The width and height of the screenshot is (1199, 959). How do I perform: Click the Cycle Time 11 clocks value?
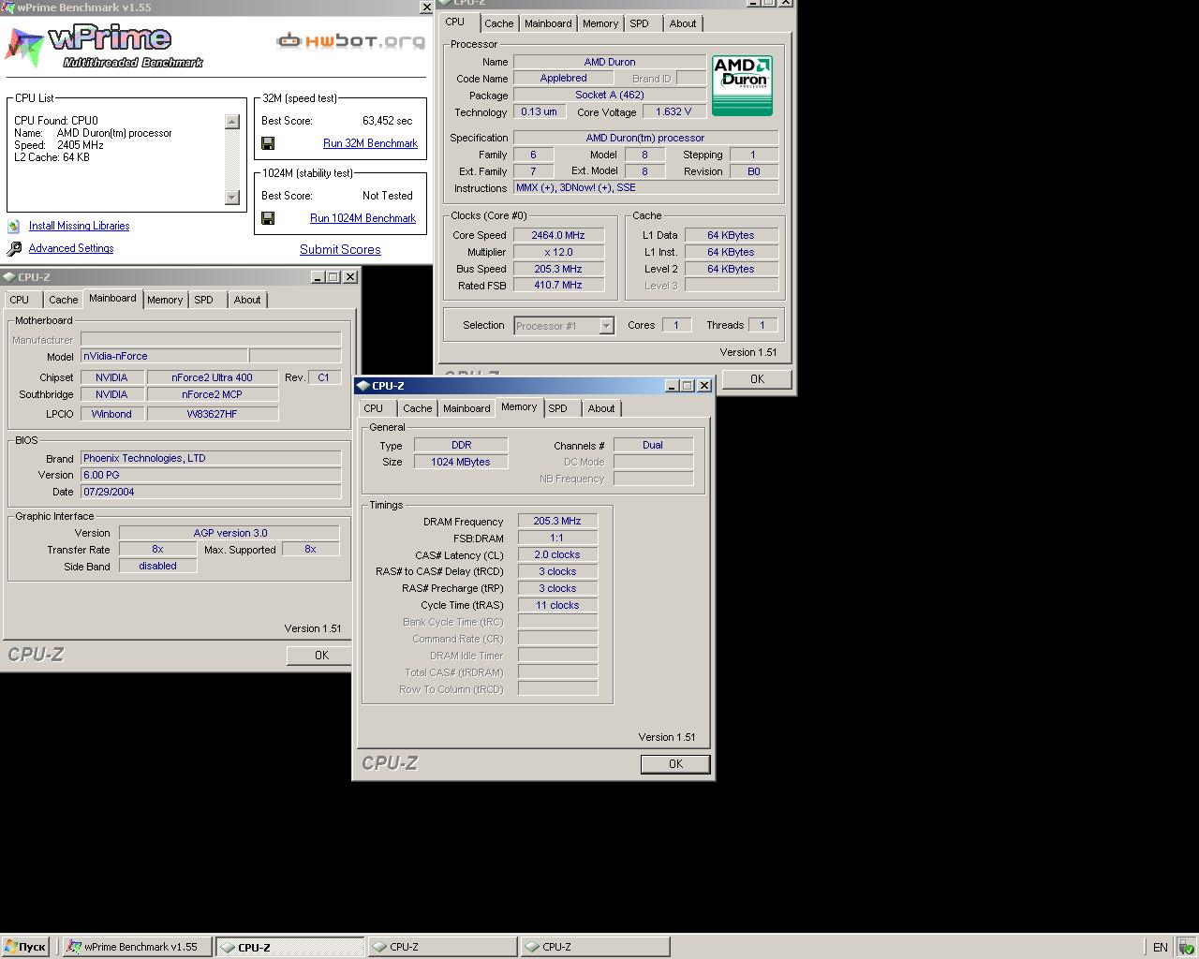point(557,606)
